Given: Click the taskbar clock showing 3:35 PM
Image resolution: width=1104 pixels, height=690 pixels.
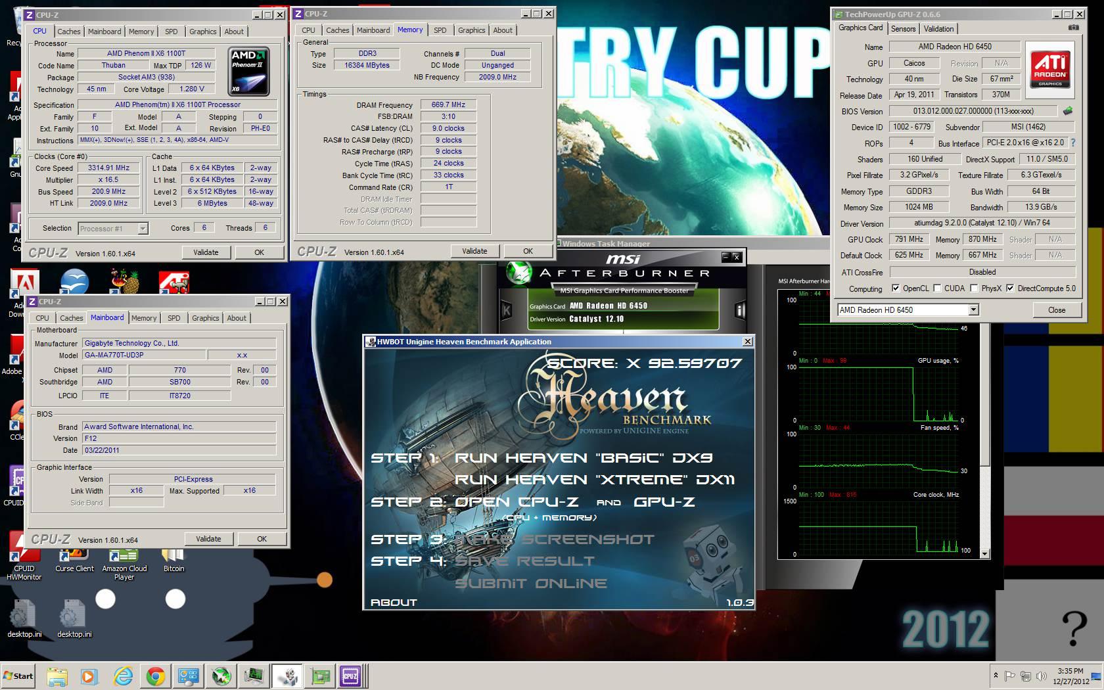Looking at the screenshot, I should (1070, 676).
